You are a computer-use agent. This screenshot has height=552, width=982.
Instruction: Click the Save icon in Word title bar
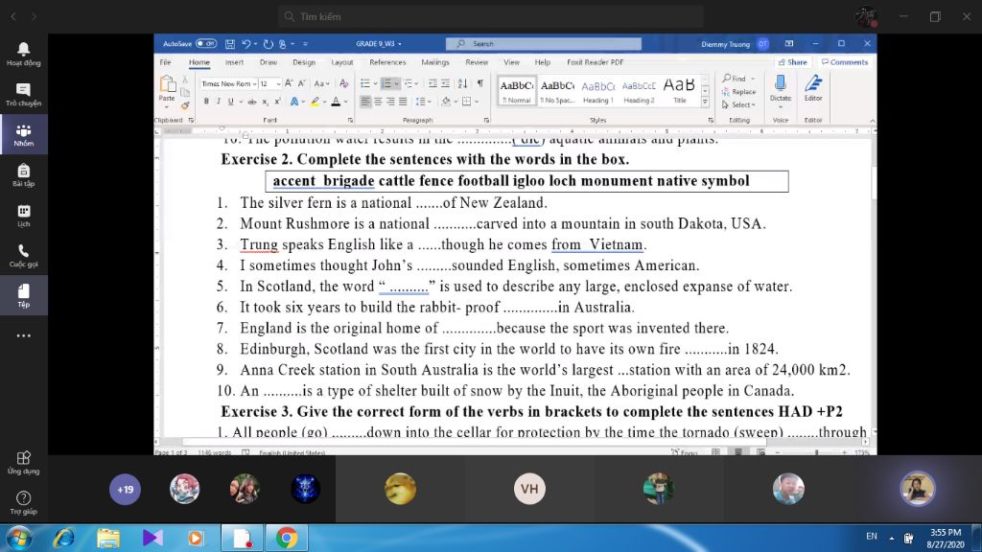230,44
